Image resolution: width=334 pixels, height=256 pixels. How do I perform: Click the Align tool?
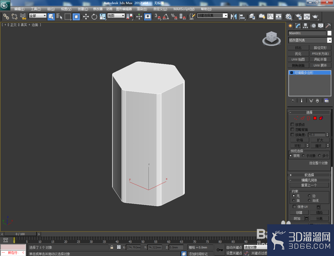point(242,16)
